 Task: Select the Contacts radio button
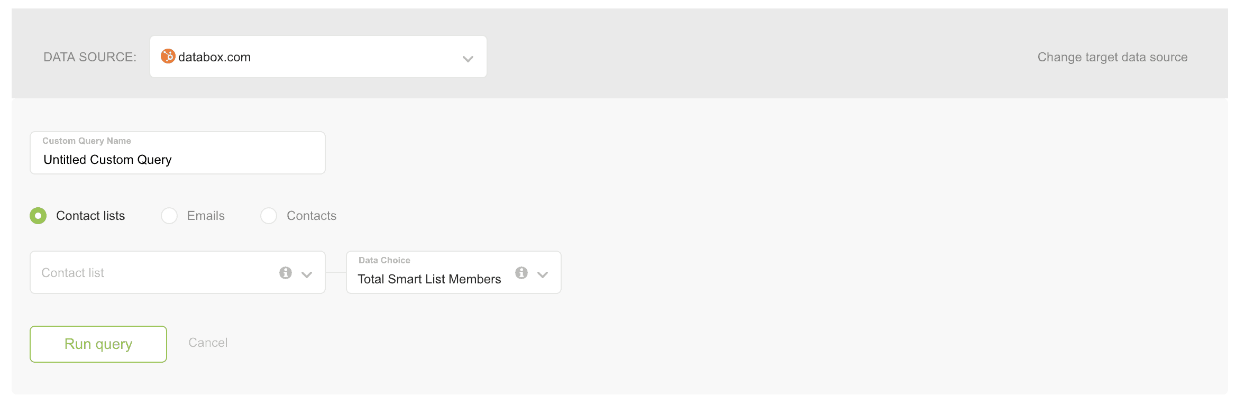click(x=269, y=216)
